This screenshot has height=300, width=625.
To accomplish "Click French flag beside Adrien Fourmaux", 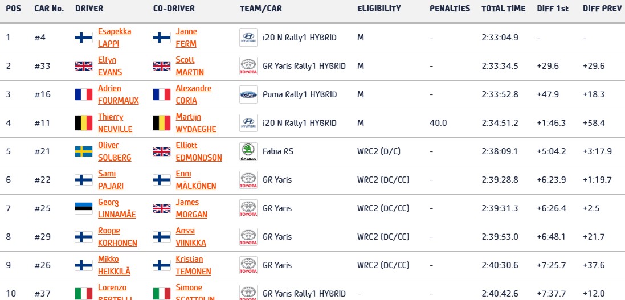I will 84,94.
